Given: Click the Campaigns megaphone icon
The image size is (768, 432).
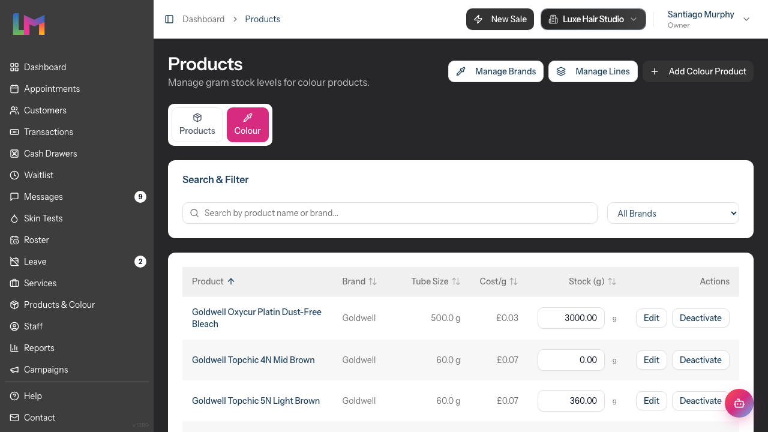Looking at the screenshot, I should click(14, 370).
